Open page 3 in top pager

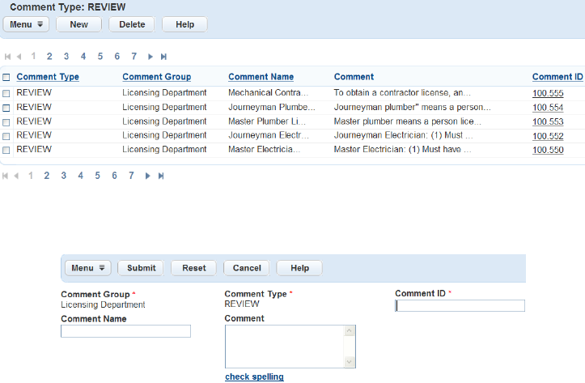point(66,57)
